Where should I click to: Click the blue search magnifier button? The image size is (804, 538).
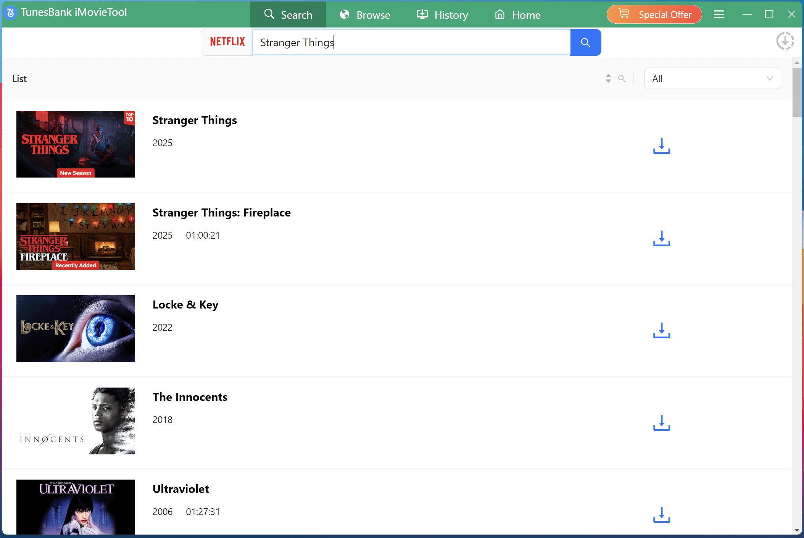[x=585, y=42]
